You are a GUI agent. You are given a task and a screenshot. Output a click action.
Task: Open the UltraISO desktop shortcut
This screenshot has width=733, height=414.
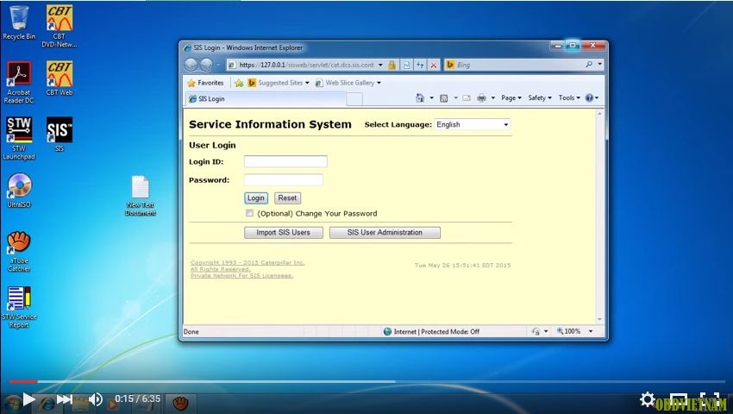(19, 186)
